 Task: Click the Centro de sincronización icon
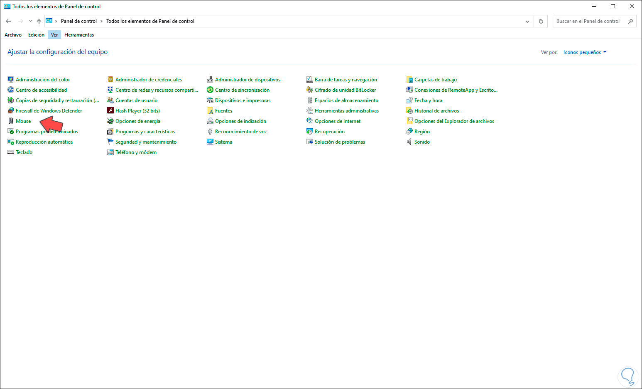210,90
